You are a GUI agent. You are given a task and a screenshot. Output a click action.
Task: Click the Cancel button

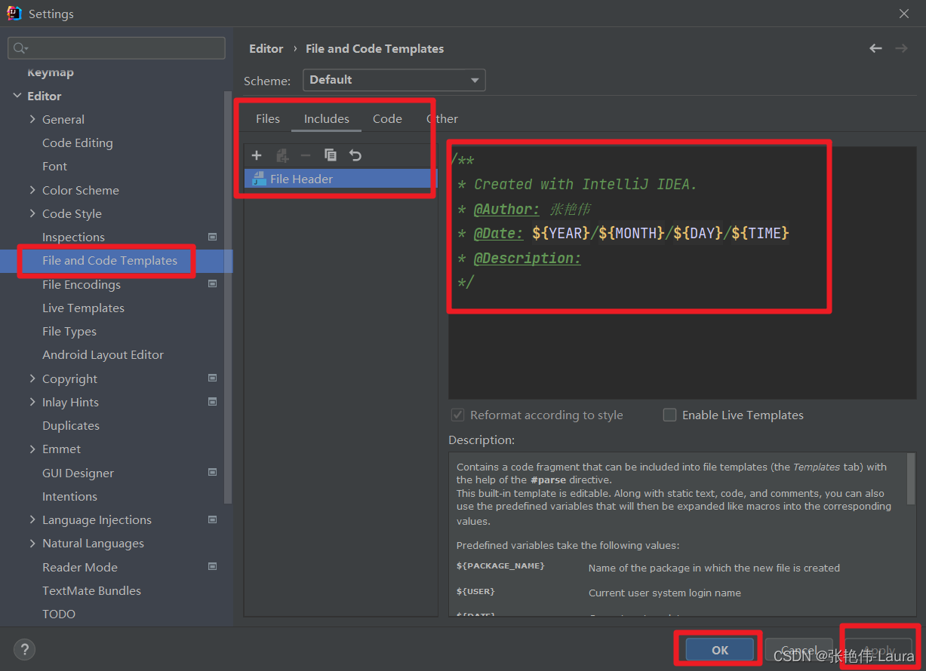799,650
